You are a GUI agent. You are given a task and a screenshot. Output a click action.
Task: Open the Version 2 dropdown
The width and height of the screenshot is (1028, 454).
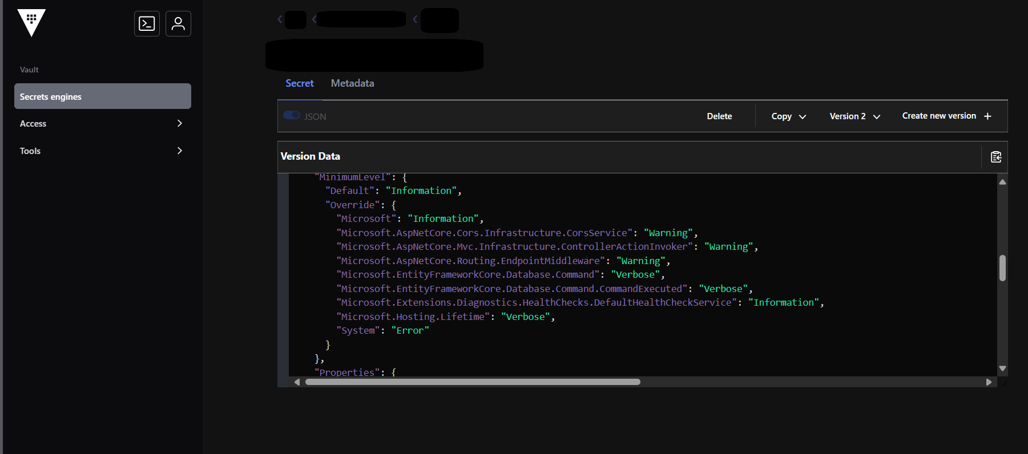pyautogui.click(x=855, y=116)
